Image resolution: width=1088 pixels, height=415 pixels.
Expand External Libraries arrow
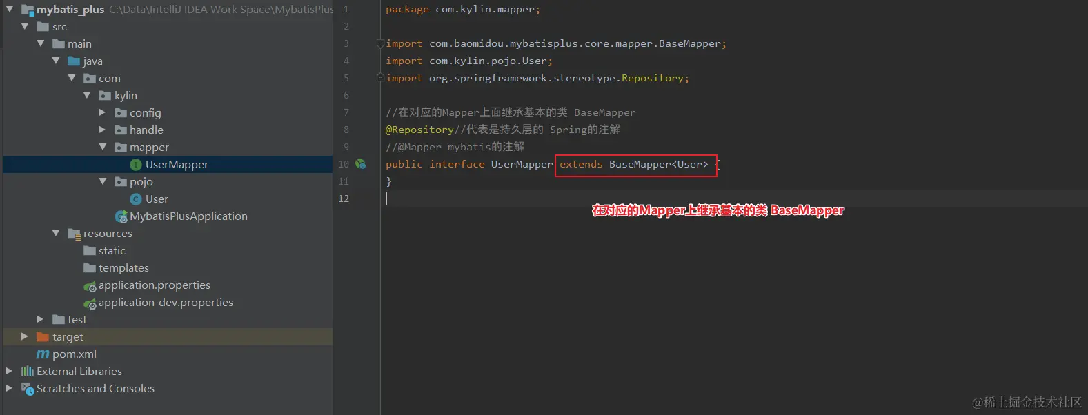[9, 371]
